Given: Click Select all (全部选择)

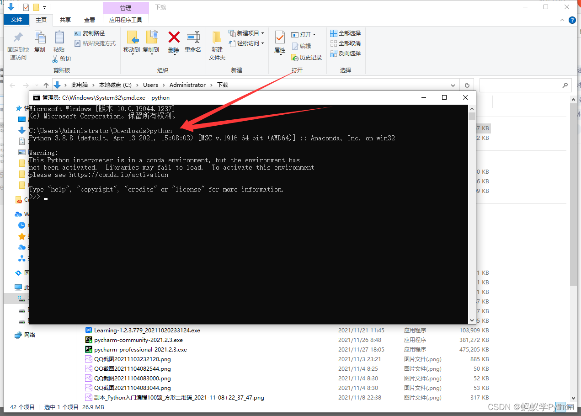Looking at the screenshot, I should coord(346,33).
